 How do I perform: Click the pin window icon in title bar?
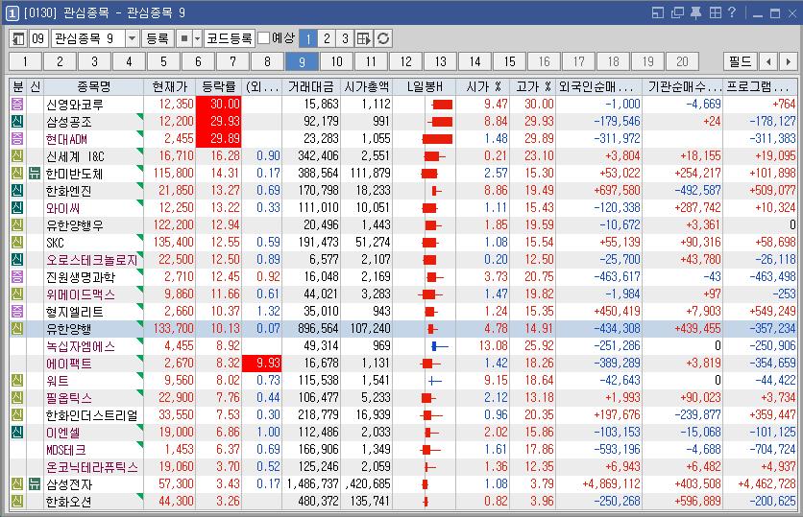[x=696, y=12]
